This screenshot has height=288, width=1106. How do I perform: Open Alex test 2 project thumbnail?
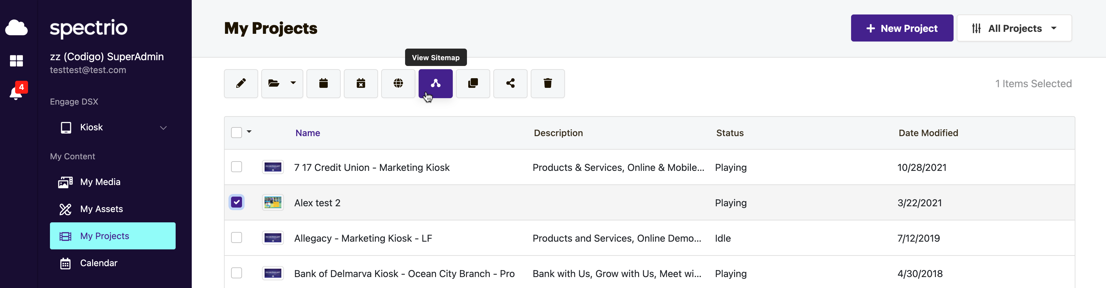coord(273,203)
